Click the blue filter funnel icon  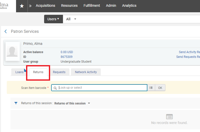[x=16, y=103]
